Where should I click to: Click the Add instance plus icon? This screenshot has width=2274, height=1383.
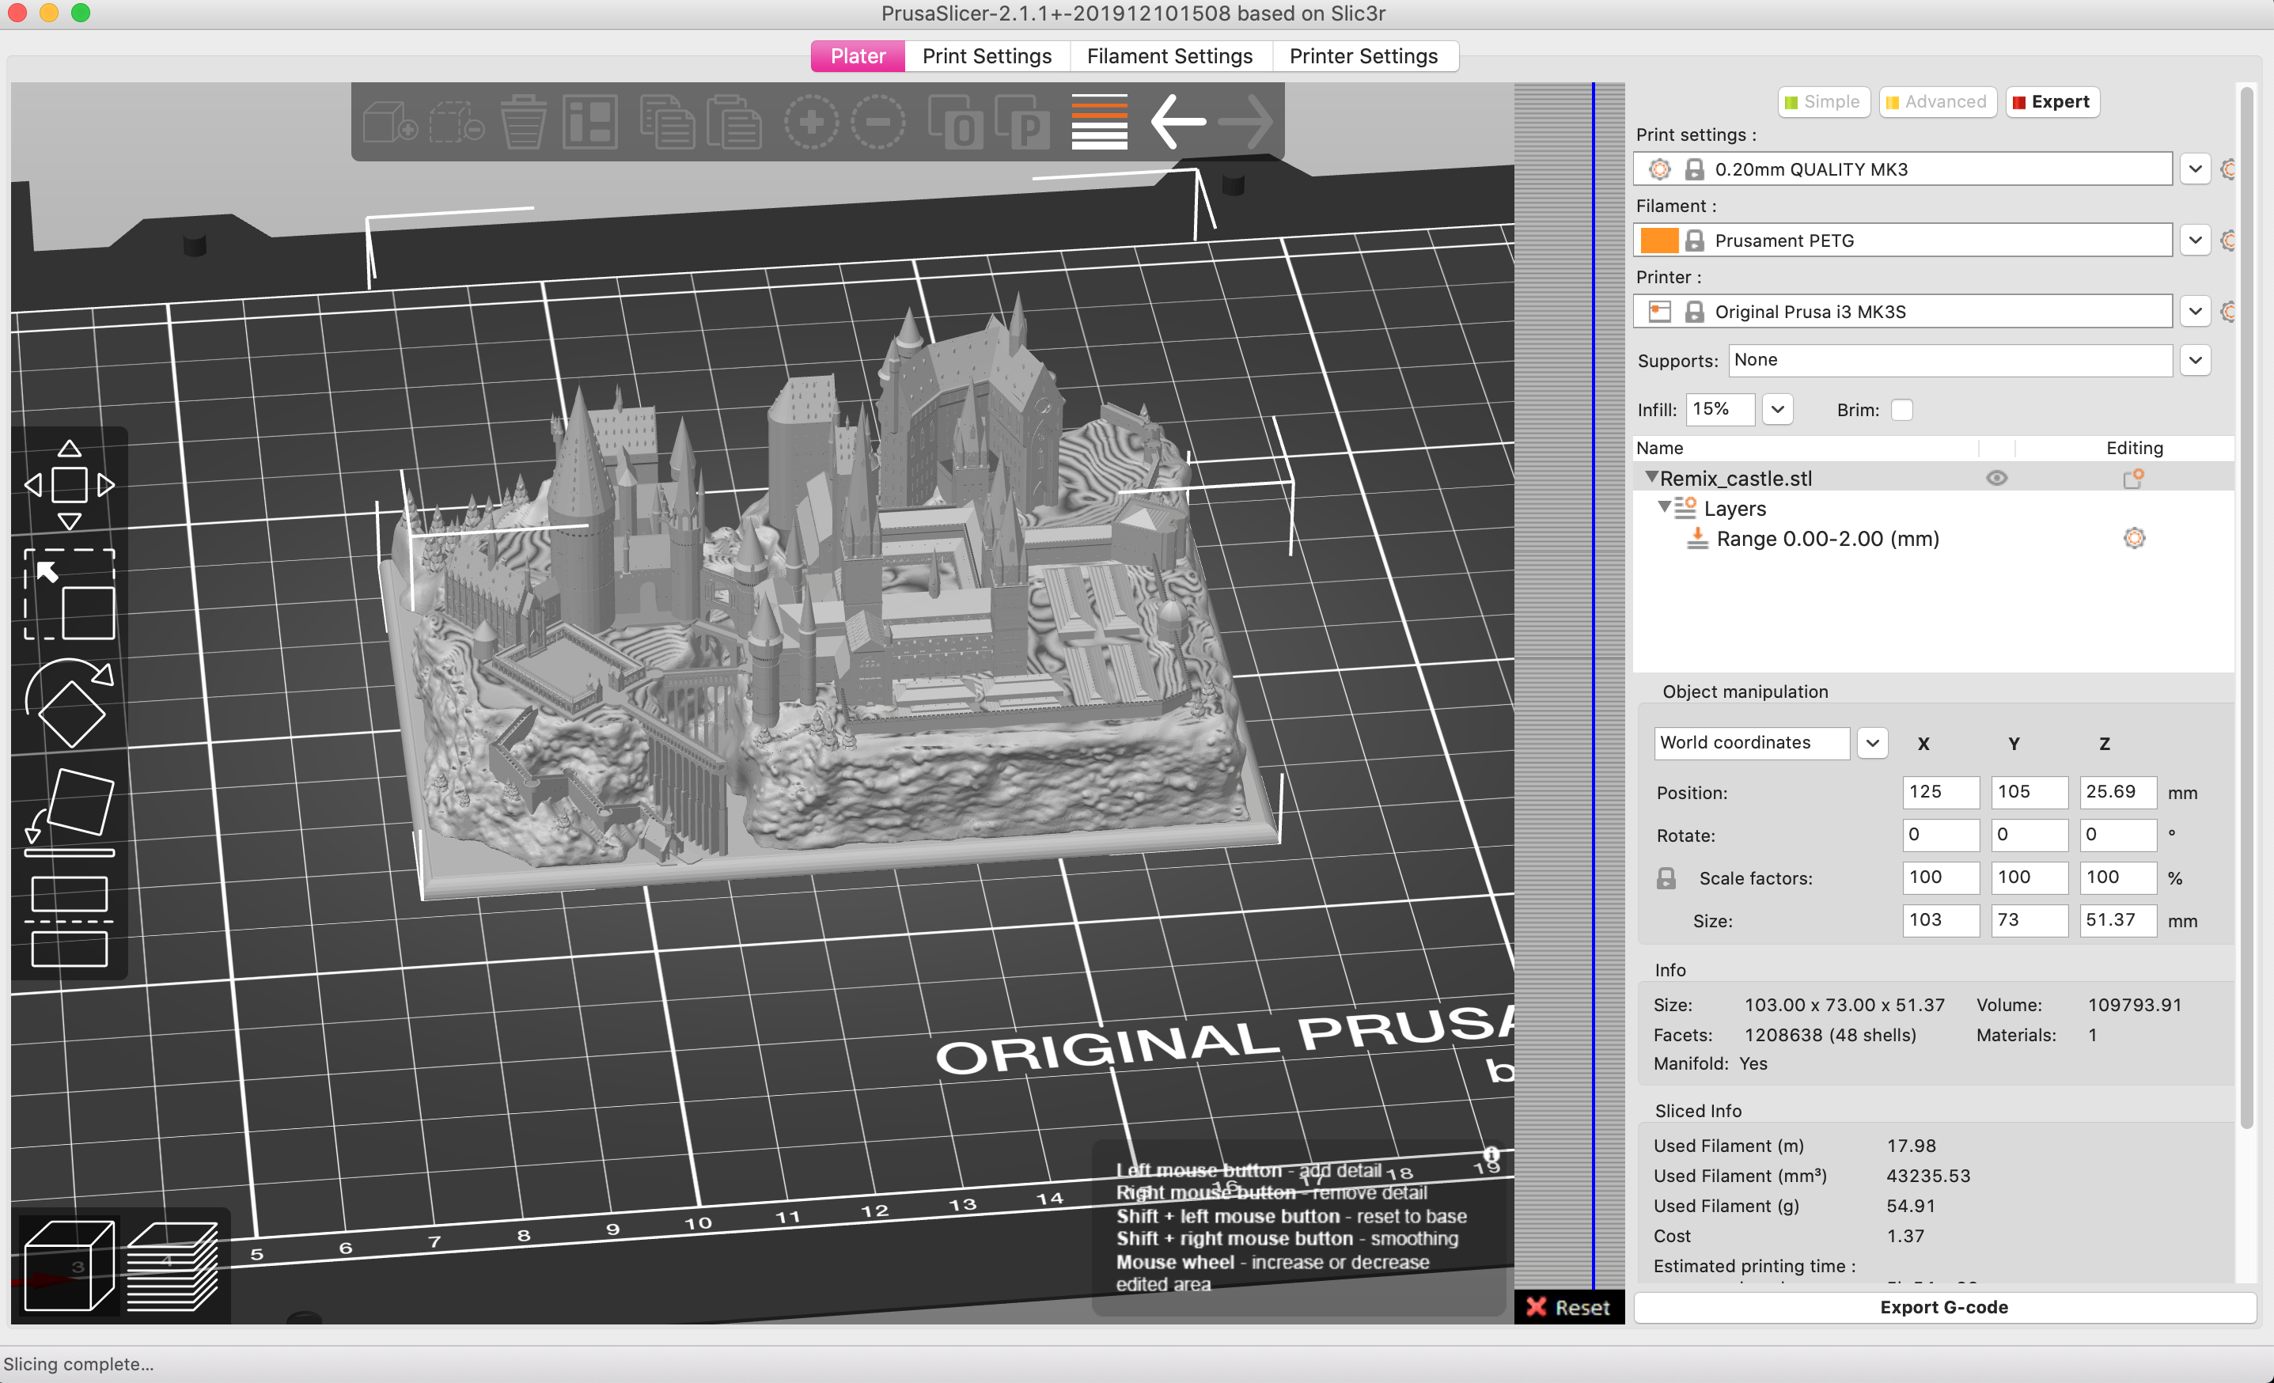[x=811, y=122]
